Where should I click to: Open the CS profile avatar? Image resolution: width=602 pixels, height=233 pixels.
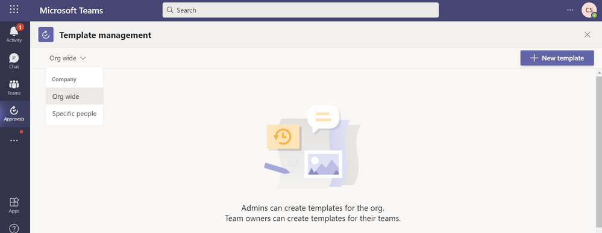click(x=589, y=10)
